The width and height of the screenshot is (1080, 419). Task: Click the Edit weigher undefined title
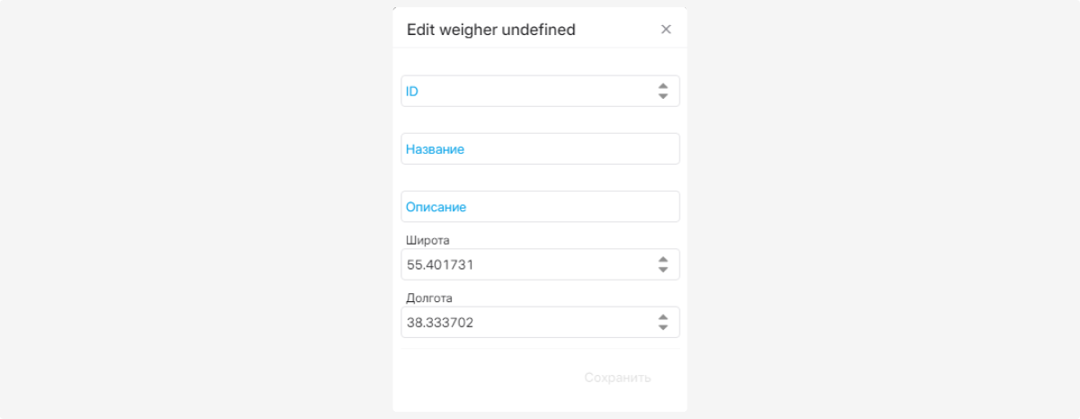pyautogui.click(x=490, y=30)
